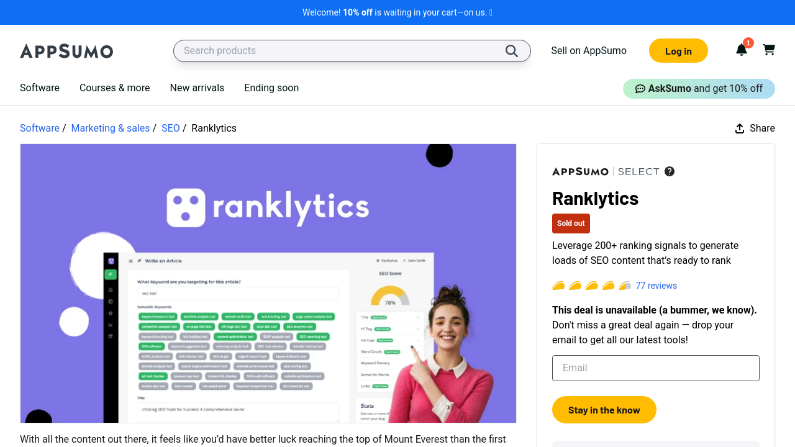795x447 pixels.
Task: Open the shopping cart
Action: pos(769,50)
